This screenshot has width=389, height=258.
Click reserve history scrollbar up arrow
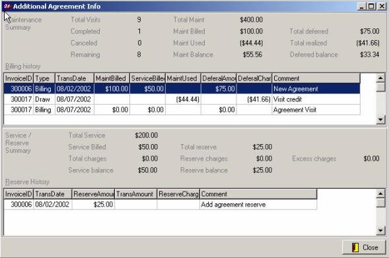380,193
